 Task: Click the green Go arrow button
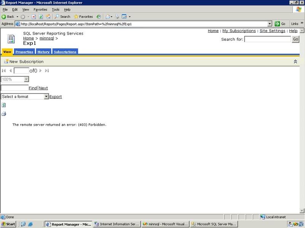coord(277,24)
